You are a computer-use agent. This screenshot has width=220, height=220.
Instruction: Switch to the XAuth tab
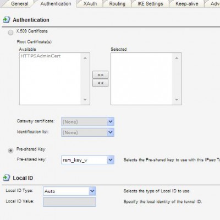pos(90,4)
